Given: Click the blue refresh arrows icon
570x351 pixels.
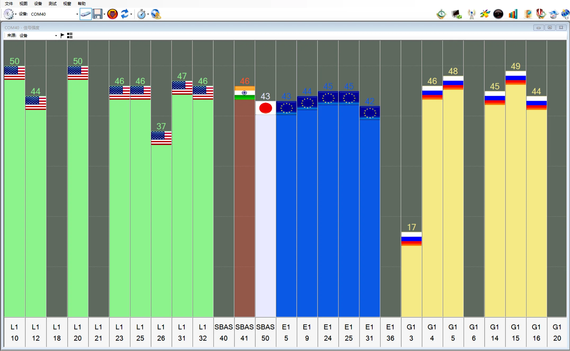Looking at the screenshot, I should (x=124, y=14).
